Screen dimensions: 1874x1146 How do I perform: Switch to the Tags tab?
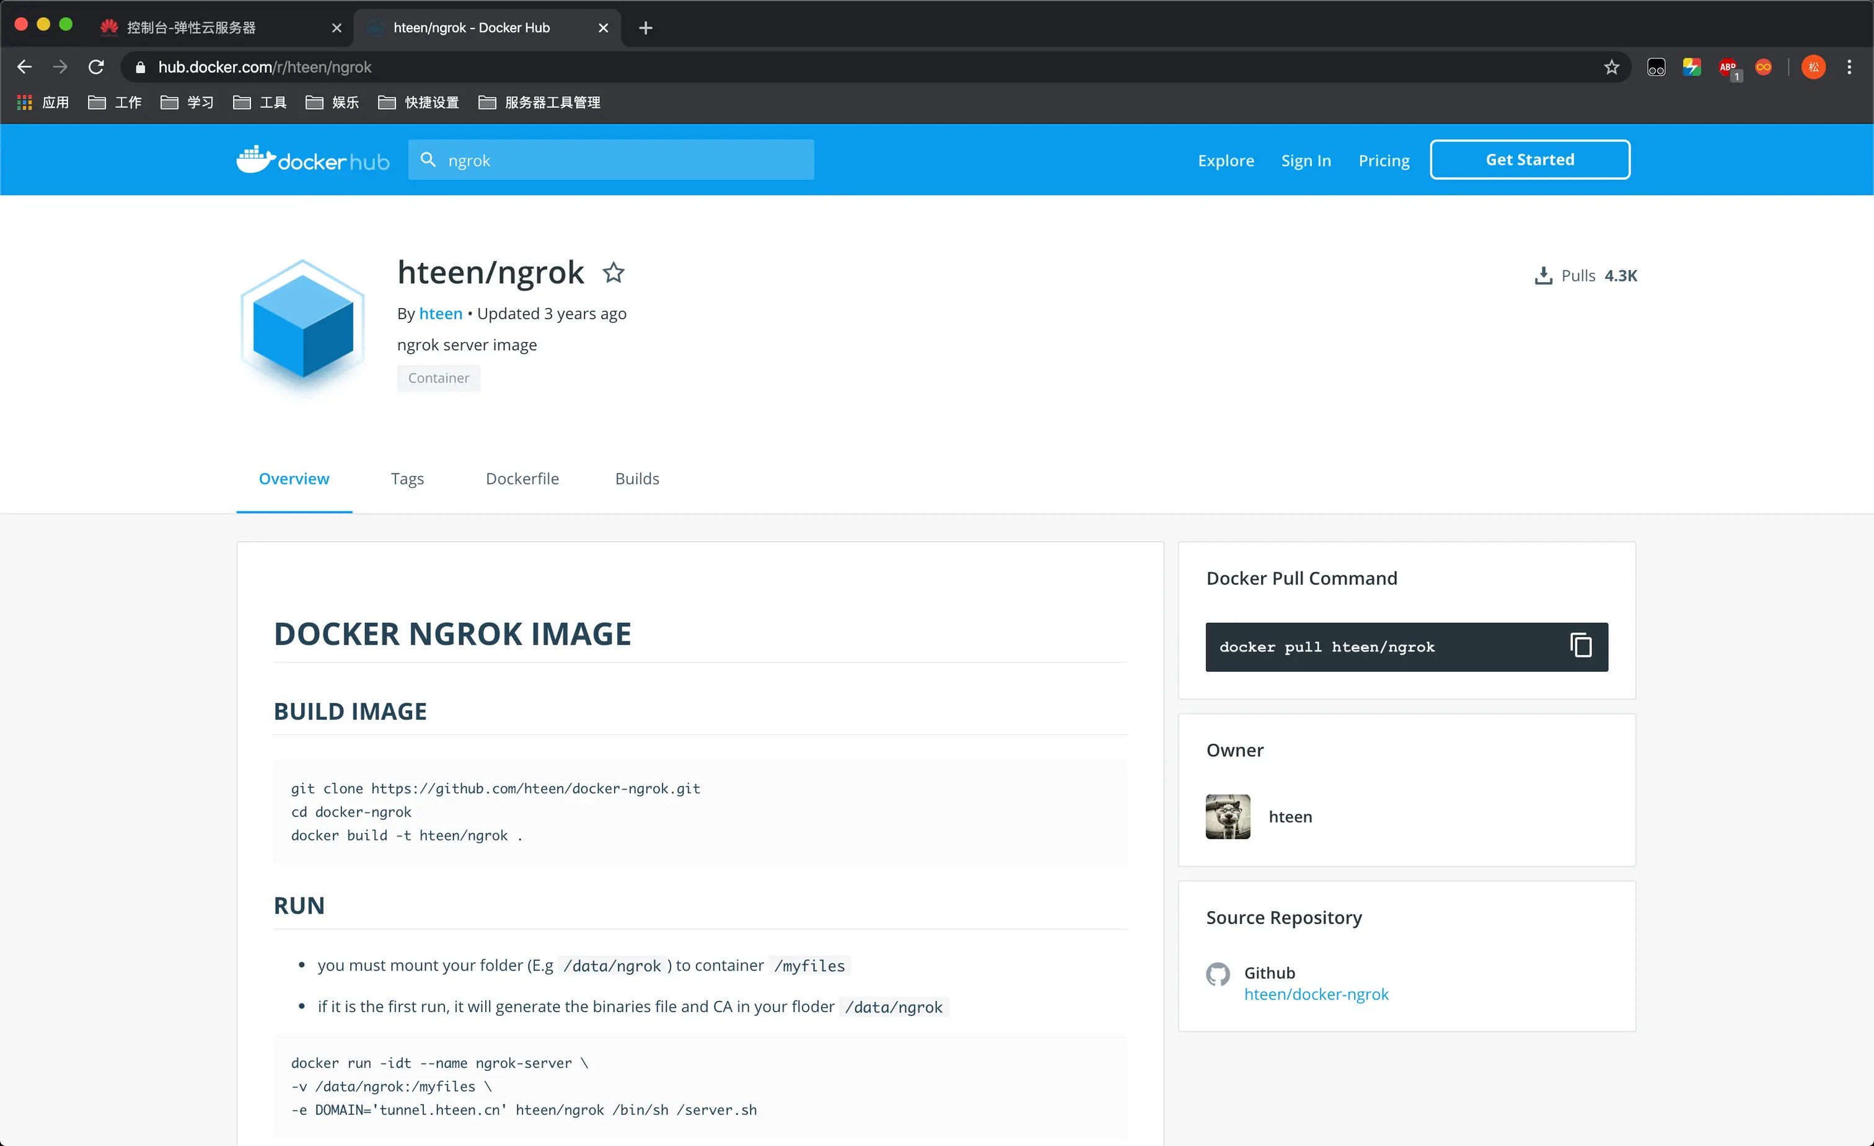[407, 478]
